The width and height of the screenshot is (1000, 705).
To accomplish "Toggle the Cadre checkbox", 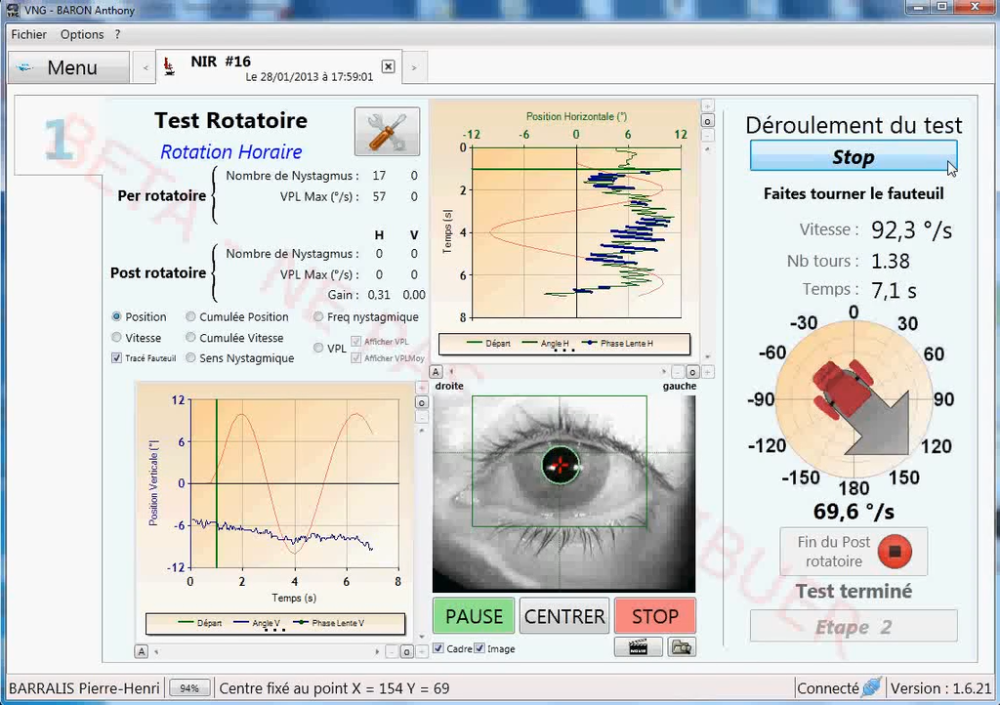I will click(x=438, y=648).
